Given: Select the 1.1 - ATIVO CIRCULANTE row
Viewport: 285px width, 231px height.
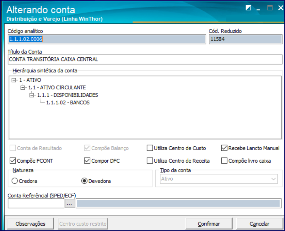Looking at the screenshot, I should 57,88.
